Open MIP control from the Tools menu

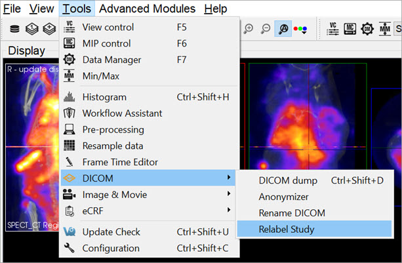[x=107, y=43]
